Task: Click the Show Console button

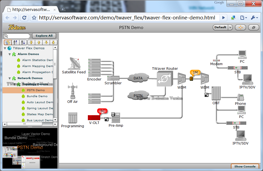Action: (x=245, y=166)
